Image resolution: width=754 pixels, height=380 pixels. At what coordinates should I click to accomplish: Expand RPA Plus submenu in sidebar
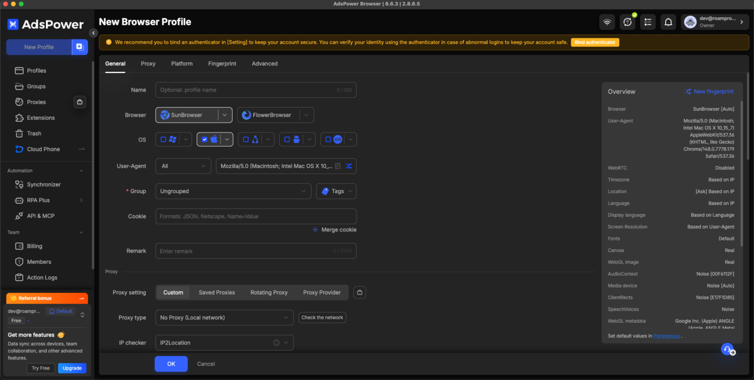81,200
